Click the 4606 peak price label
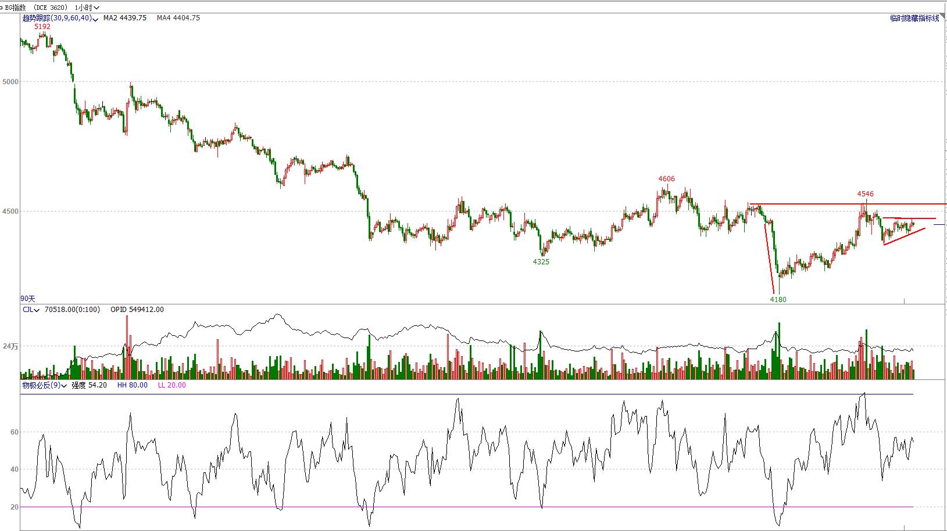The width and height of the screenshot is (947, 531). [x=667, y=179]
